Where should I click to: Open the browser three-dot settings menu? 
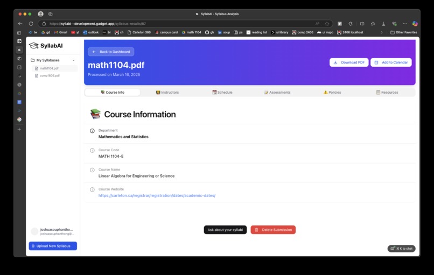pyautogui.click(x=405, y=24)
